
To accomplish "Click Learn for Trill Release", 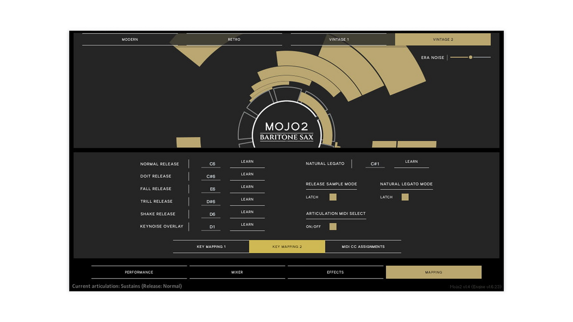I will pyautogui.click(x=247, y=199).
